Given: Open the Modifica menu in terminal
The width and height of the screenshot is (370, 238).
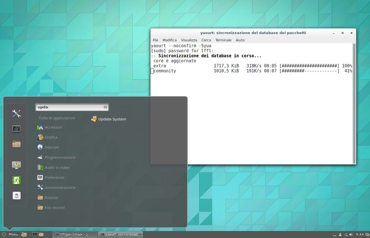Looking at the screenshot, I should pos(169,40).
